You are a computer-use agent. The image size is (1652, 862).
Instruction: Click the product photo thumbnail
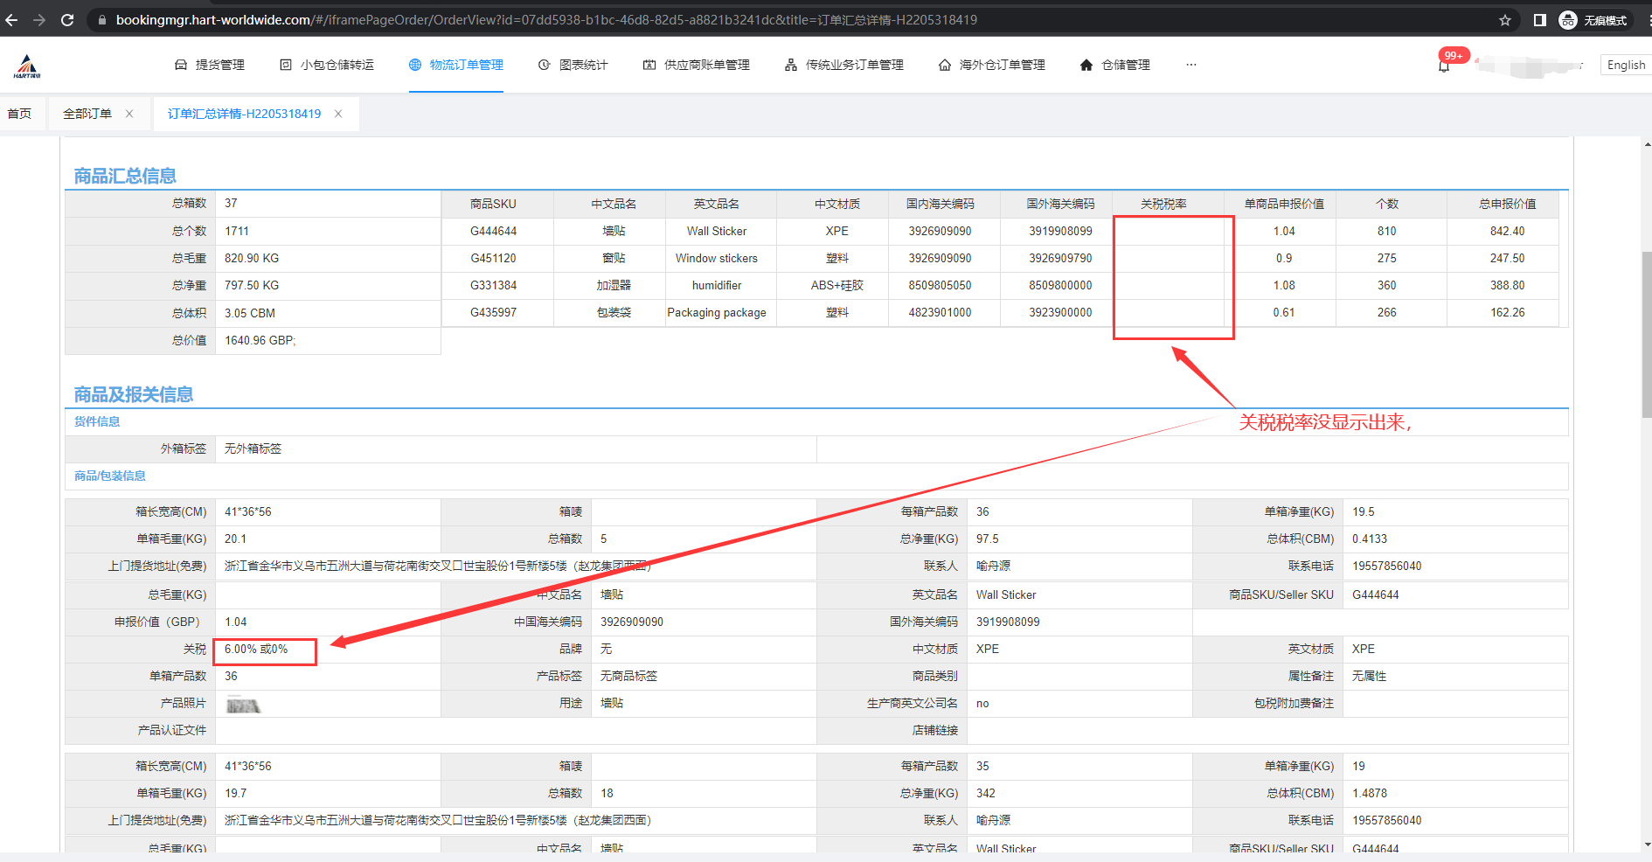coord(243,705)
